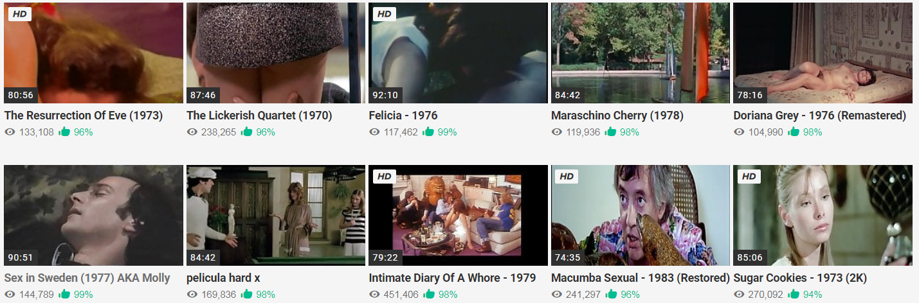Open the title link Felicia - 1976
Viewport: 919px width, 303px height.
(x=403, y=116)
